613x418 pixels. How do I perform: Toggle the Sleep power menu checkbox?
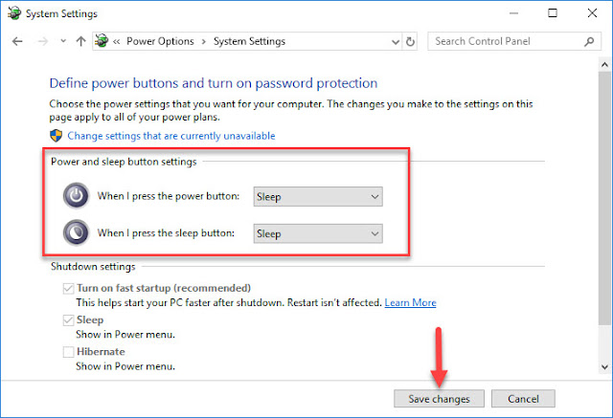point(68,320)
